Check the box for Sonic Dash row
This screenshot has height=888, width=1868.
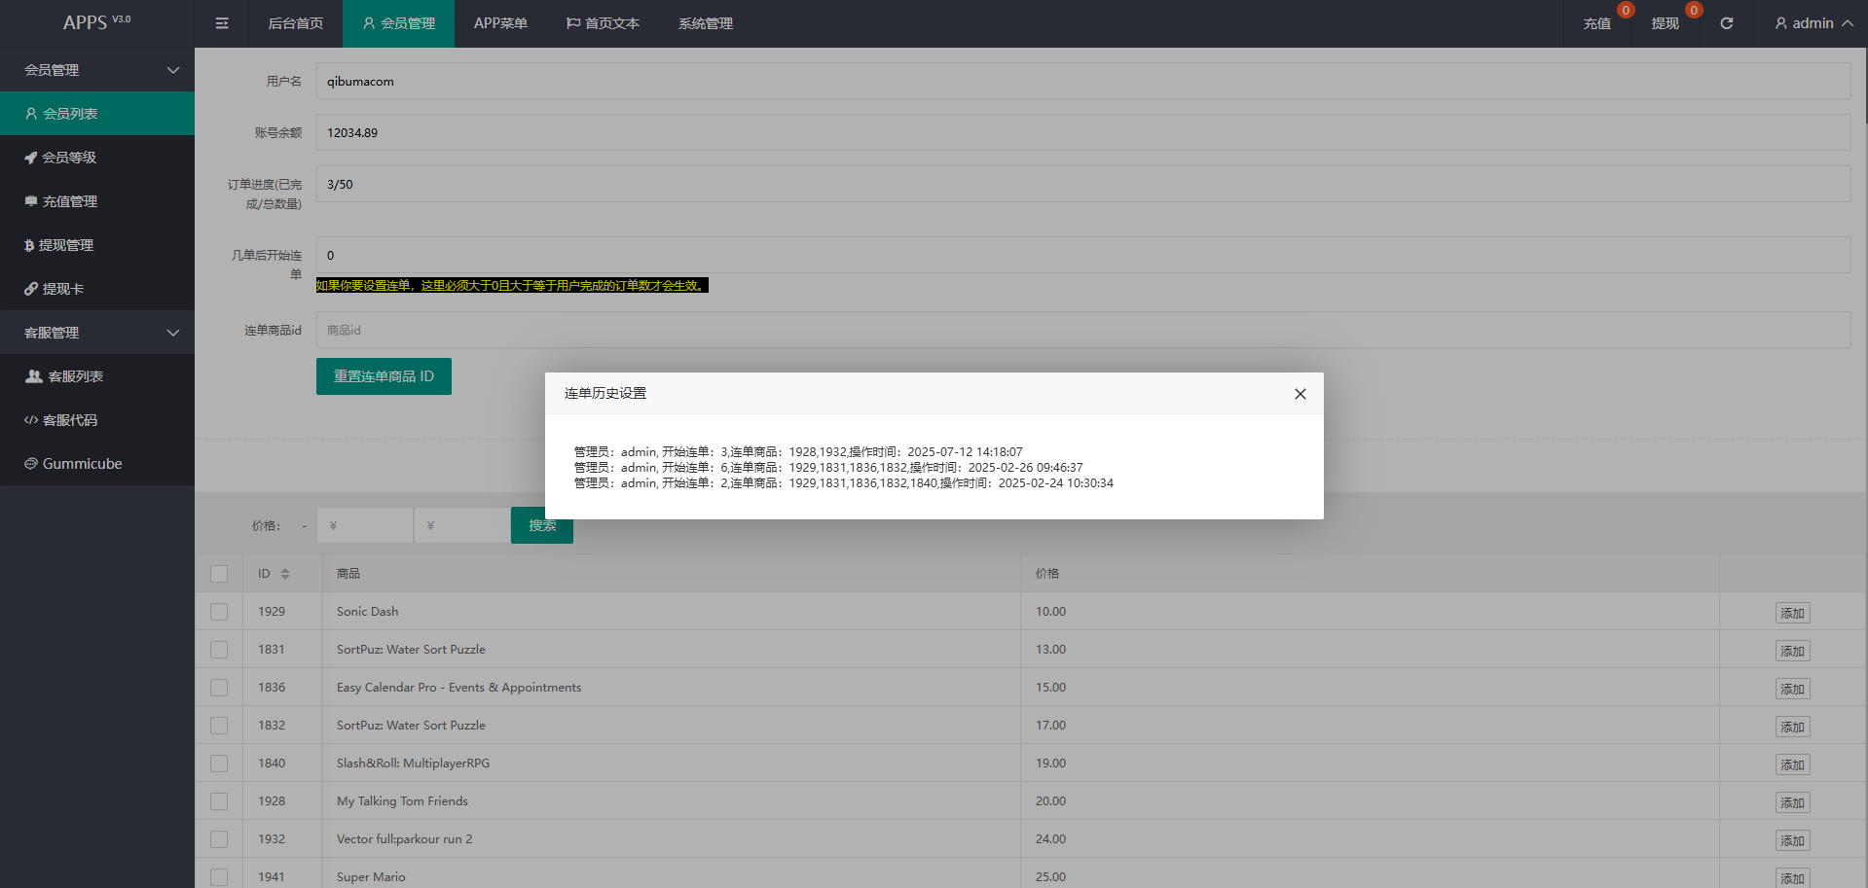219,612
